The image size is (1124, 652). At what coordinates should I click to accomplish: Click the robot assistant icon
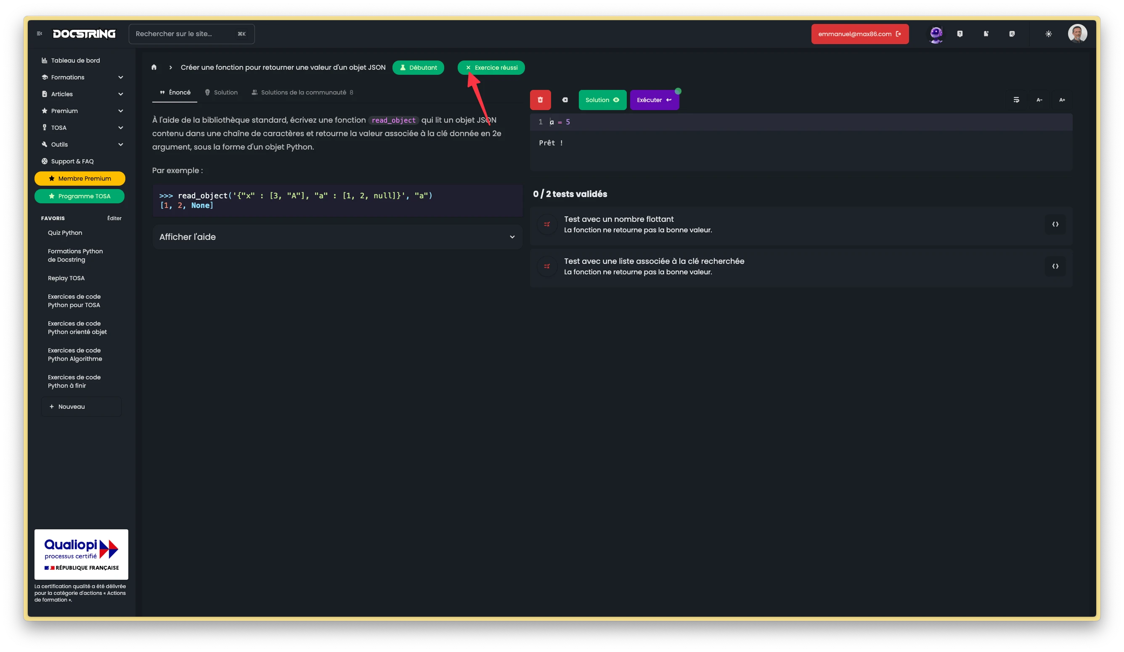(935, 34)
